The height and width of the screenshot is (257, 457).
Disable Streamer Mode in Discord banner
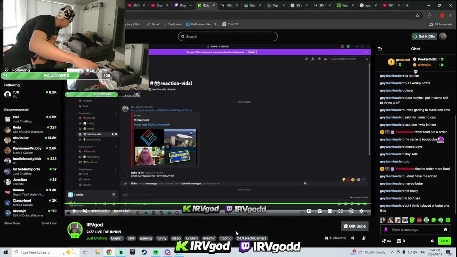click(251, 52)
